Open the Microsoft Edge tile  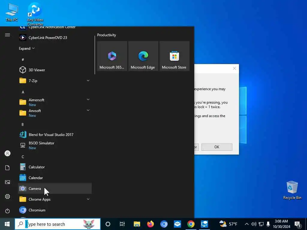[x=143, y=56]
